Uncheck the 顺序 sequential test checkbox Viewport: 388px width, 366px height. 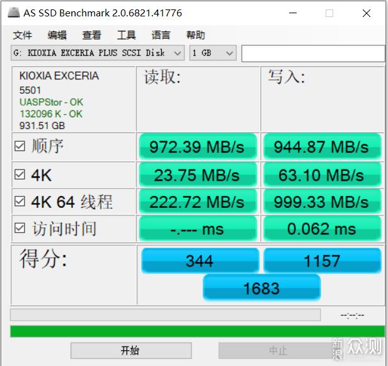coord(20,146)
